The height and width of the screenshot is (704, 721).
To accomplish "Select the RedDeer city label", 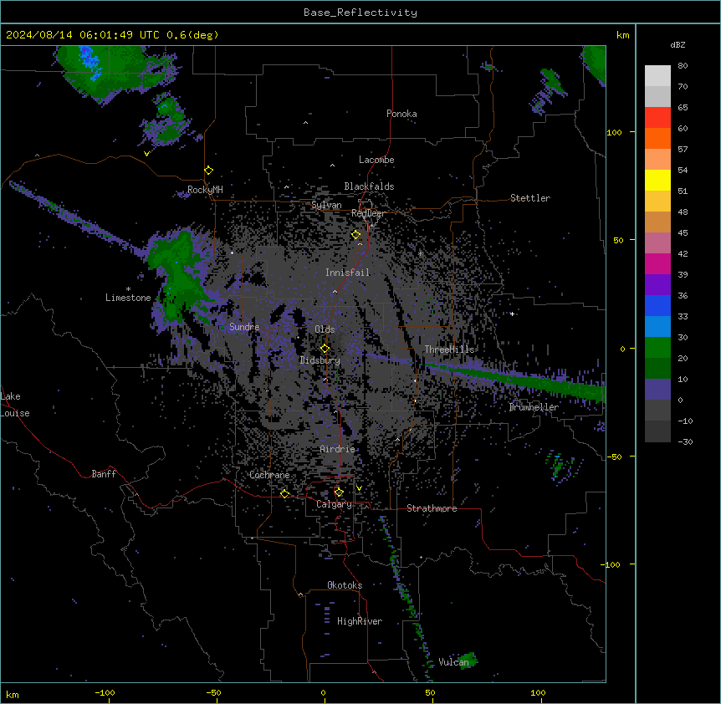I will click(368, 213).
